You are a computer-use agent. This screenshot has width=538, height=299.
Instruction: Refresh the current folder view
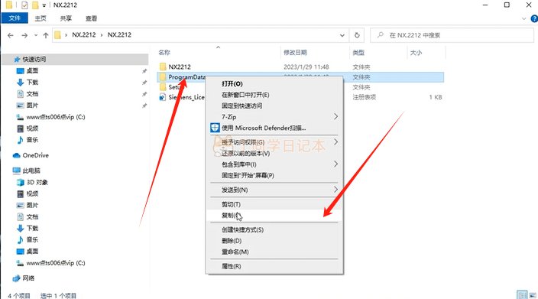pos(357,35)
